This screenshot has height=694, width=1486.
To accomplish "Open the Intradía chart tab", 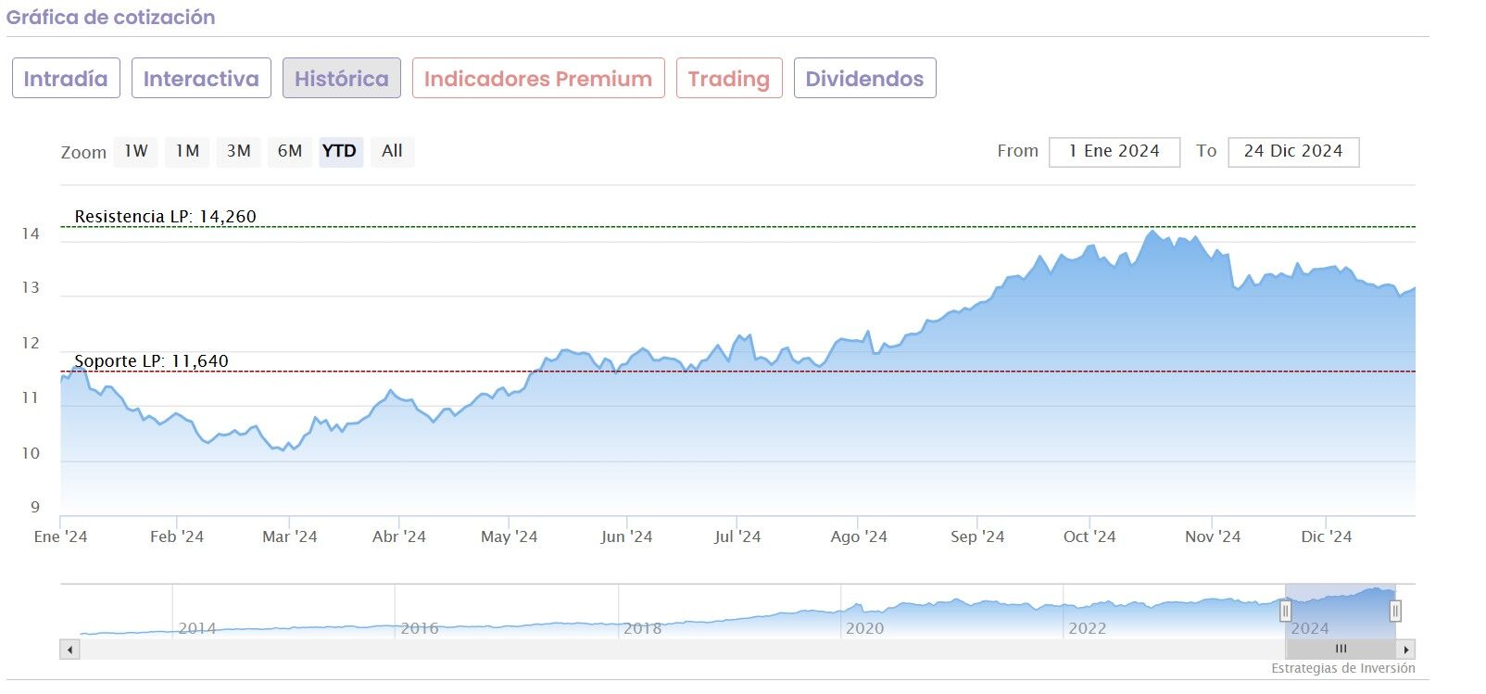I will pos(66,79).
